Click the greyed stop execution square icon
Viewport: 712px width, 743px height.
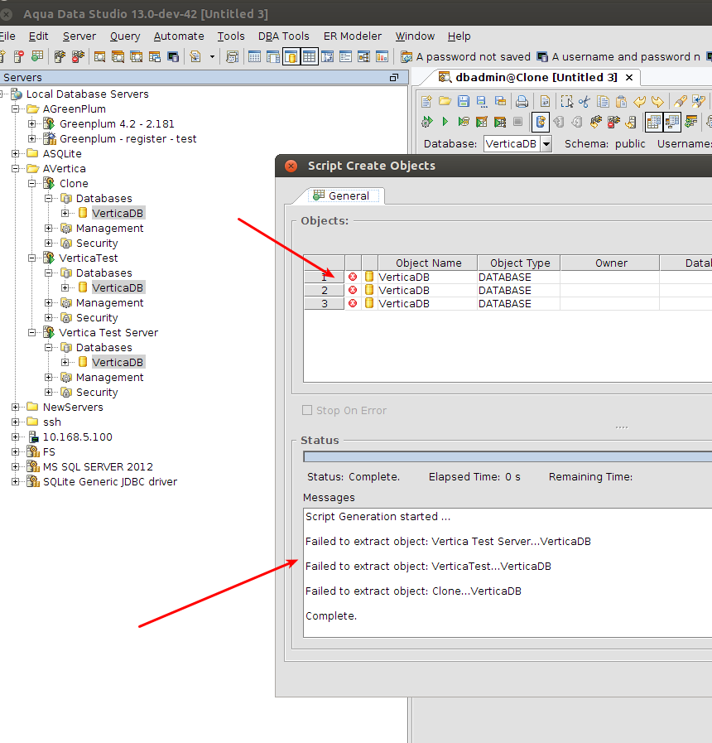tap(518, 122)
